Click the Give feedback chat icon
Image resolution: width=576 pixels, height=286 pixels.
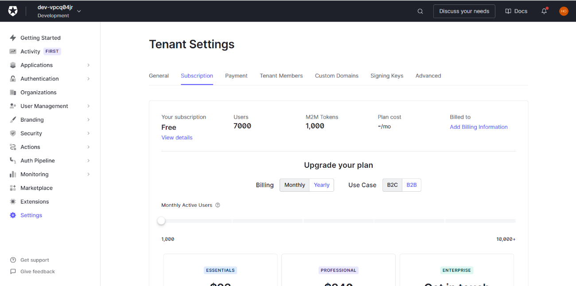point(13,271)
